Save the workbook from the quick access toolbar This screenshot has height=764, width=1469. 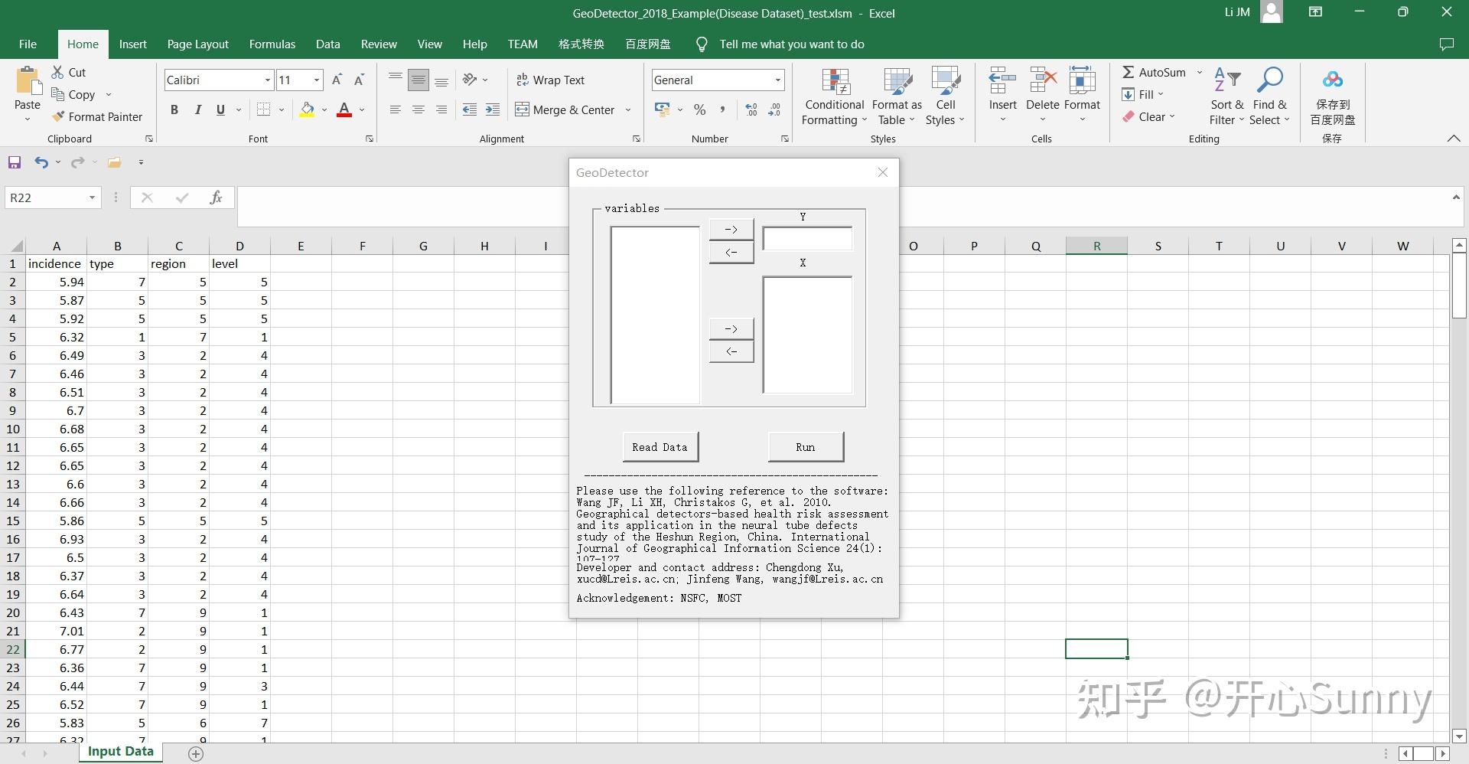tap(15, 162)
